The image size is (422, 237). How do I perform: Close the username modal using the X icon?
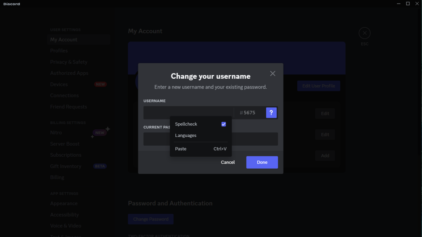coord(272,73)
